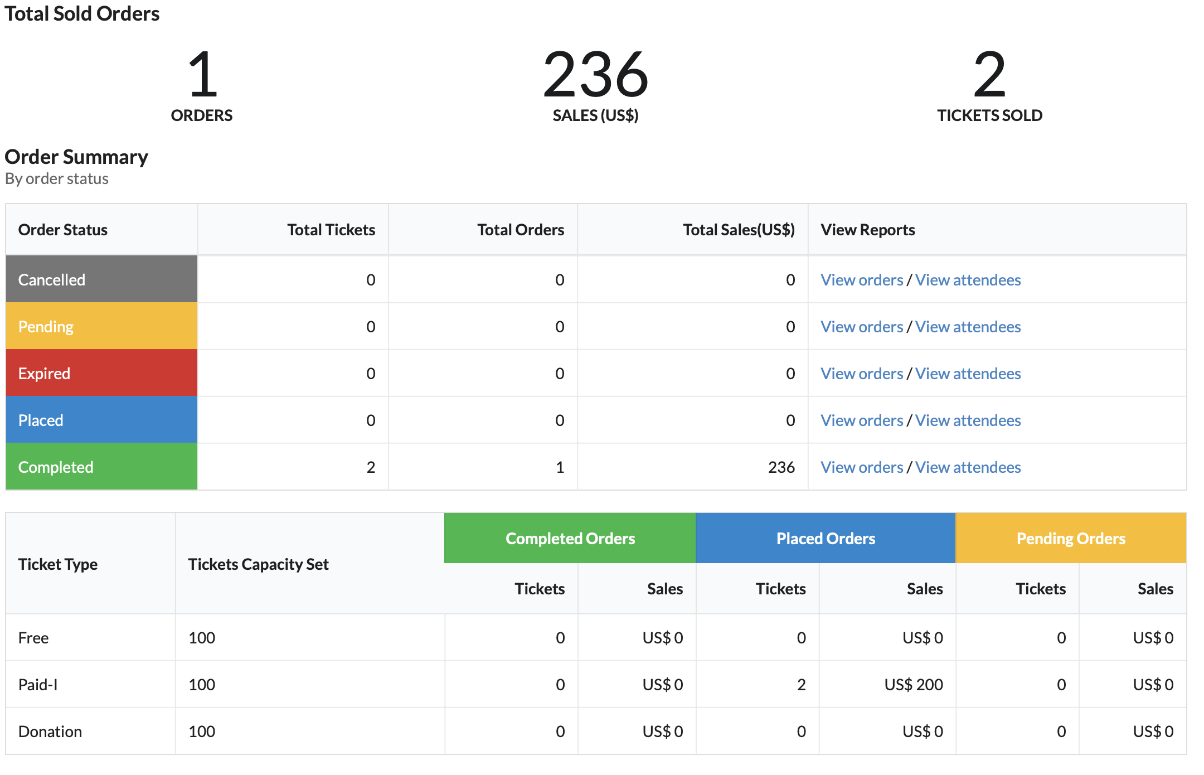Open View attendees link for Placed row
This screenshot has height=775, width=1204.
968,420
